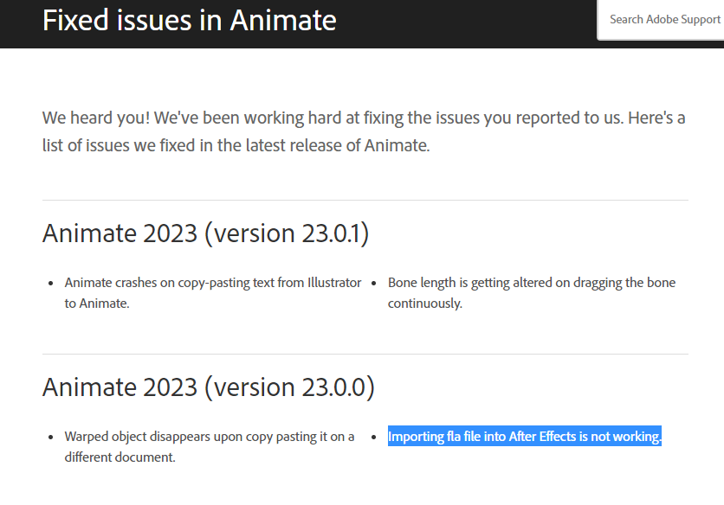Select the highlighted After Effects import issue text
Screen dimensions: 724x505
coord(524,436)
